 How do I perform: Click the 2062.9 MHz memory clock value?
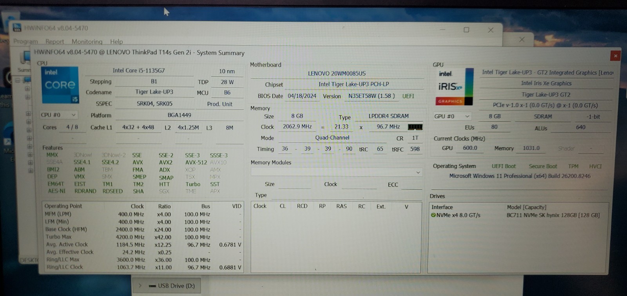coord(297,127)
